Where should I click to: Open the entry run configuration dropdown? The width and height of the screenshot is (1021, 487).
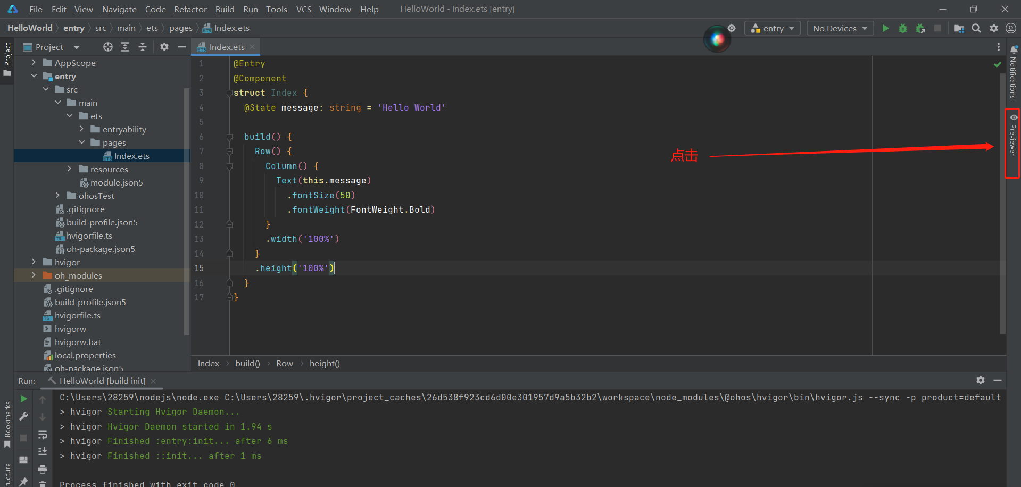click(x=773, y=28)
